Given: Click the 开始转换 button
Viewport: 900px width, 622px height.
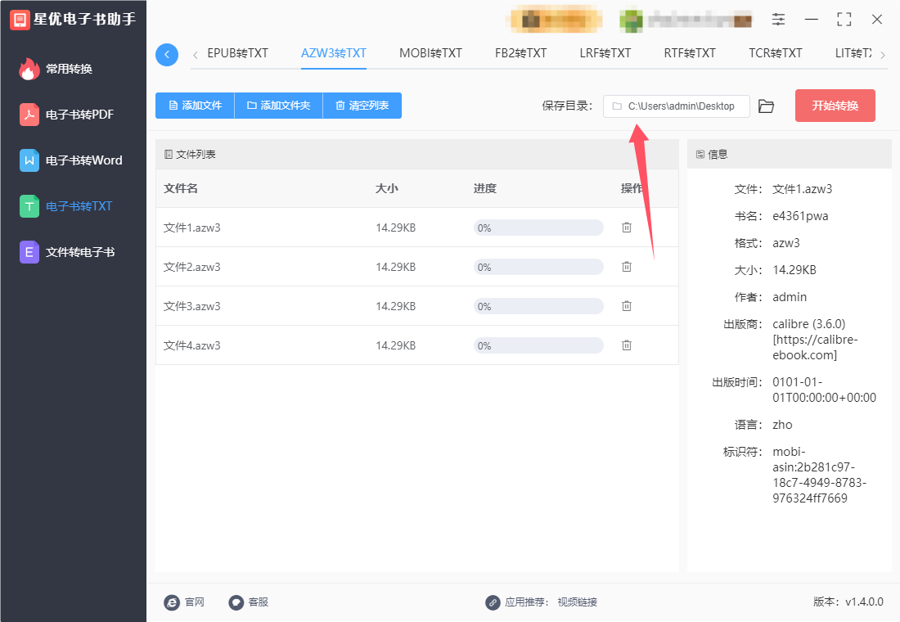Looking at the screenshot, I should 835,106.
